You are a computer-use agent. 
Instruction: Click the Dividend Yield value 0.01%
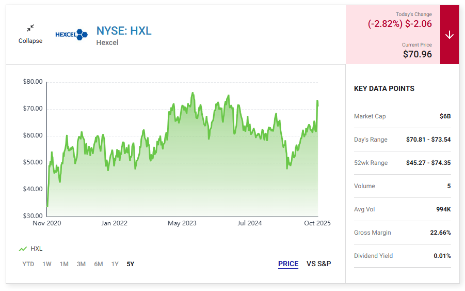[442, 256]
